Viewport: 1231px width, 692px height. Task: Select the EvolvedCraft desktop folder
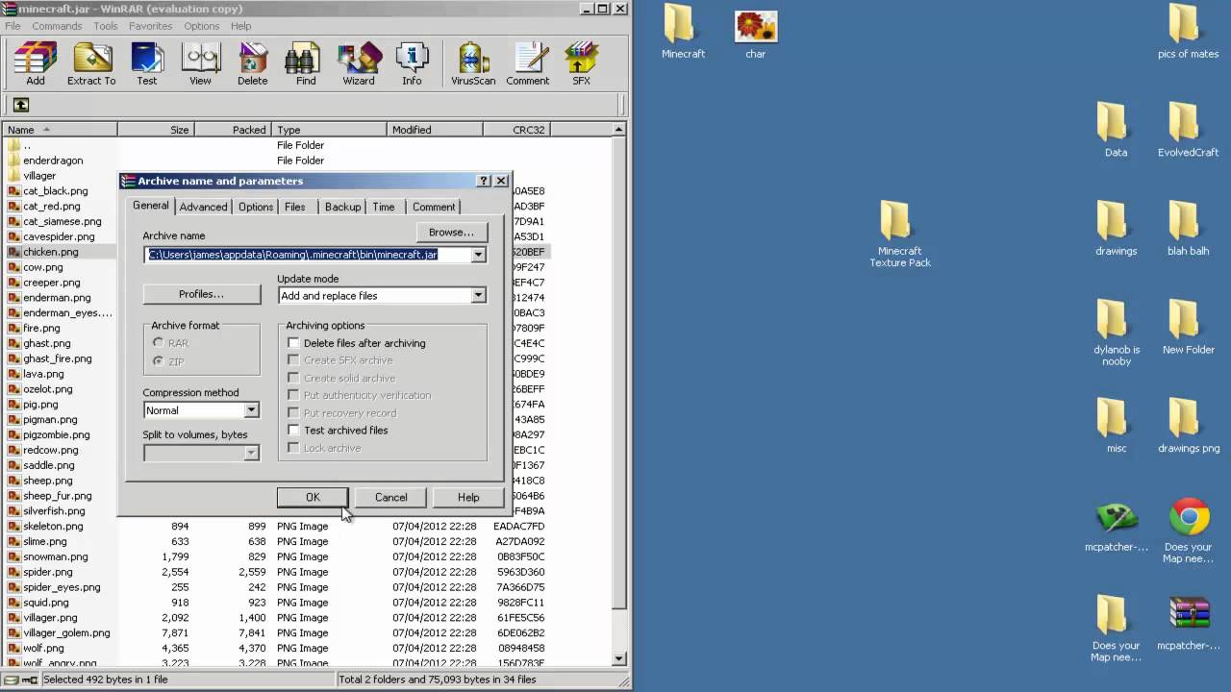pos(1188,130)
